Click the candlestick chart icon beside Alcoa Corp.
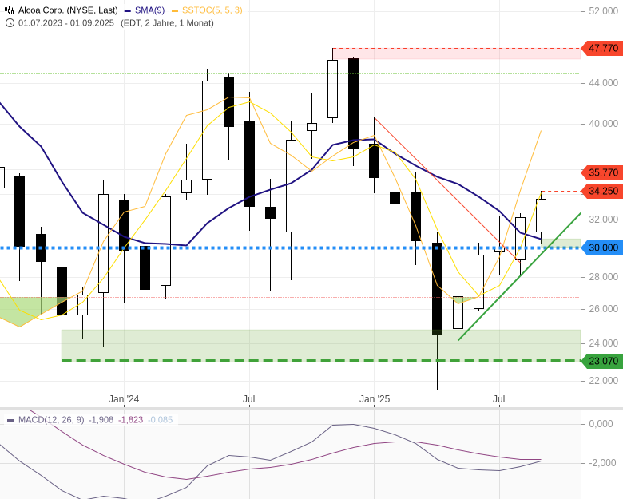Image resolution: width=623 pixels, height=499 pixels. 9,10
